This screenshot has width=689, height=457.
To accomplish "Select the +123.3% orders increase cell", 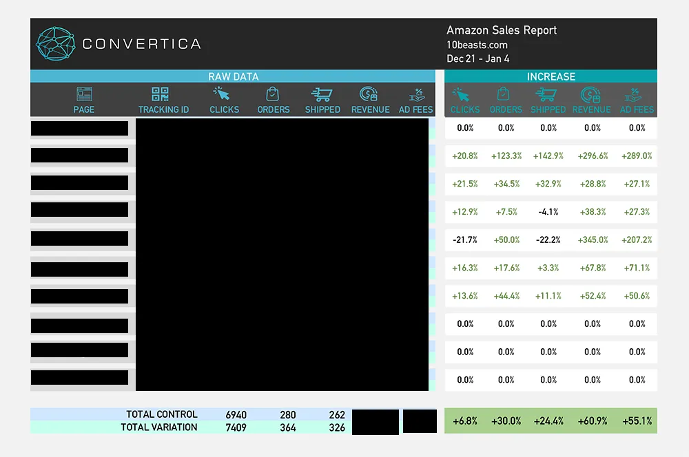I will click(x=506, y=156).
